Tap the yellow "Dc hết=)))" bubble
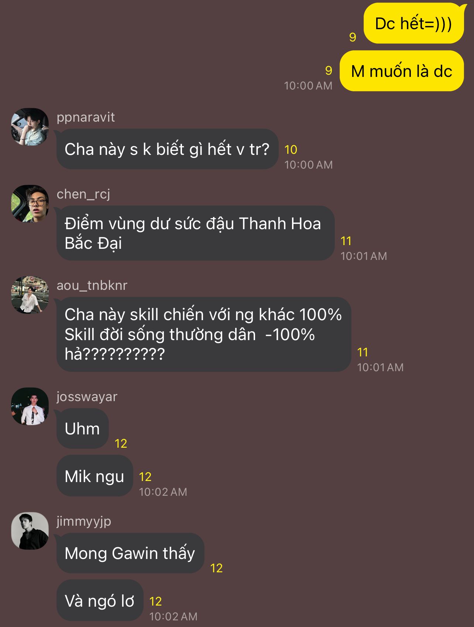474x627 pixels. 413,24
